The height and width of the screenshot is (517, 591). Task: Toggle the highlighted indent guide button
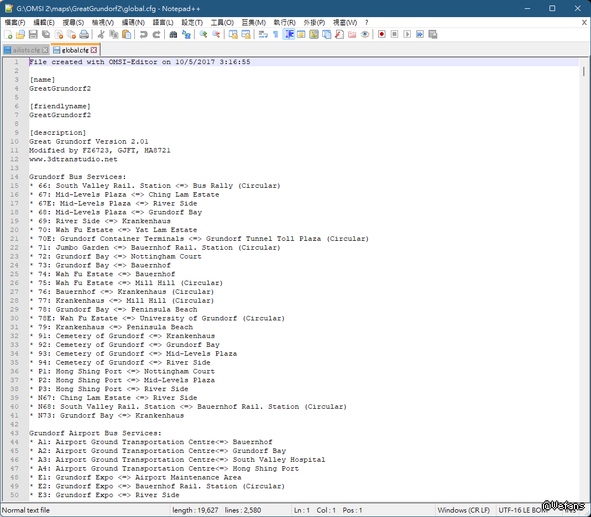click(x=289, y=34)
